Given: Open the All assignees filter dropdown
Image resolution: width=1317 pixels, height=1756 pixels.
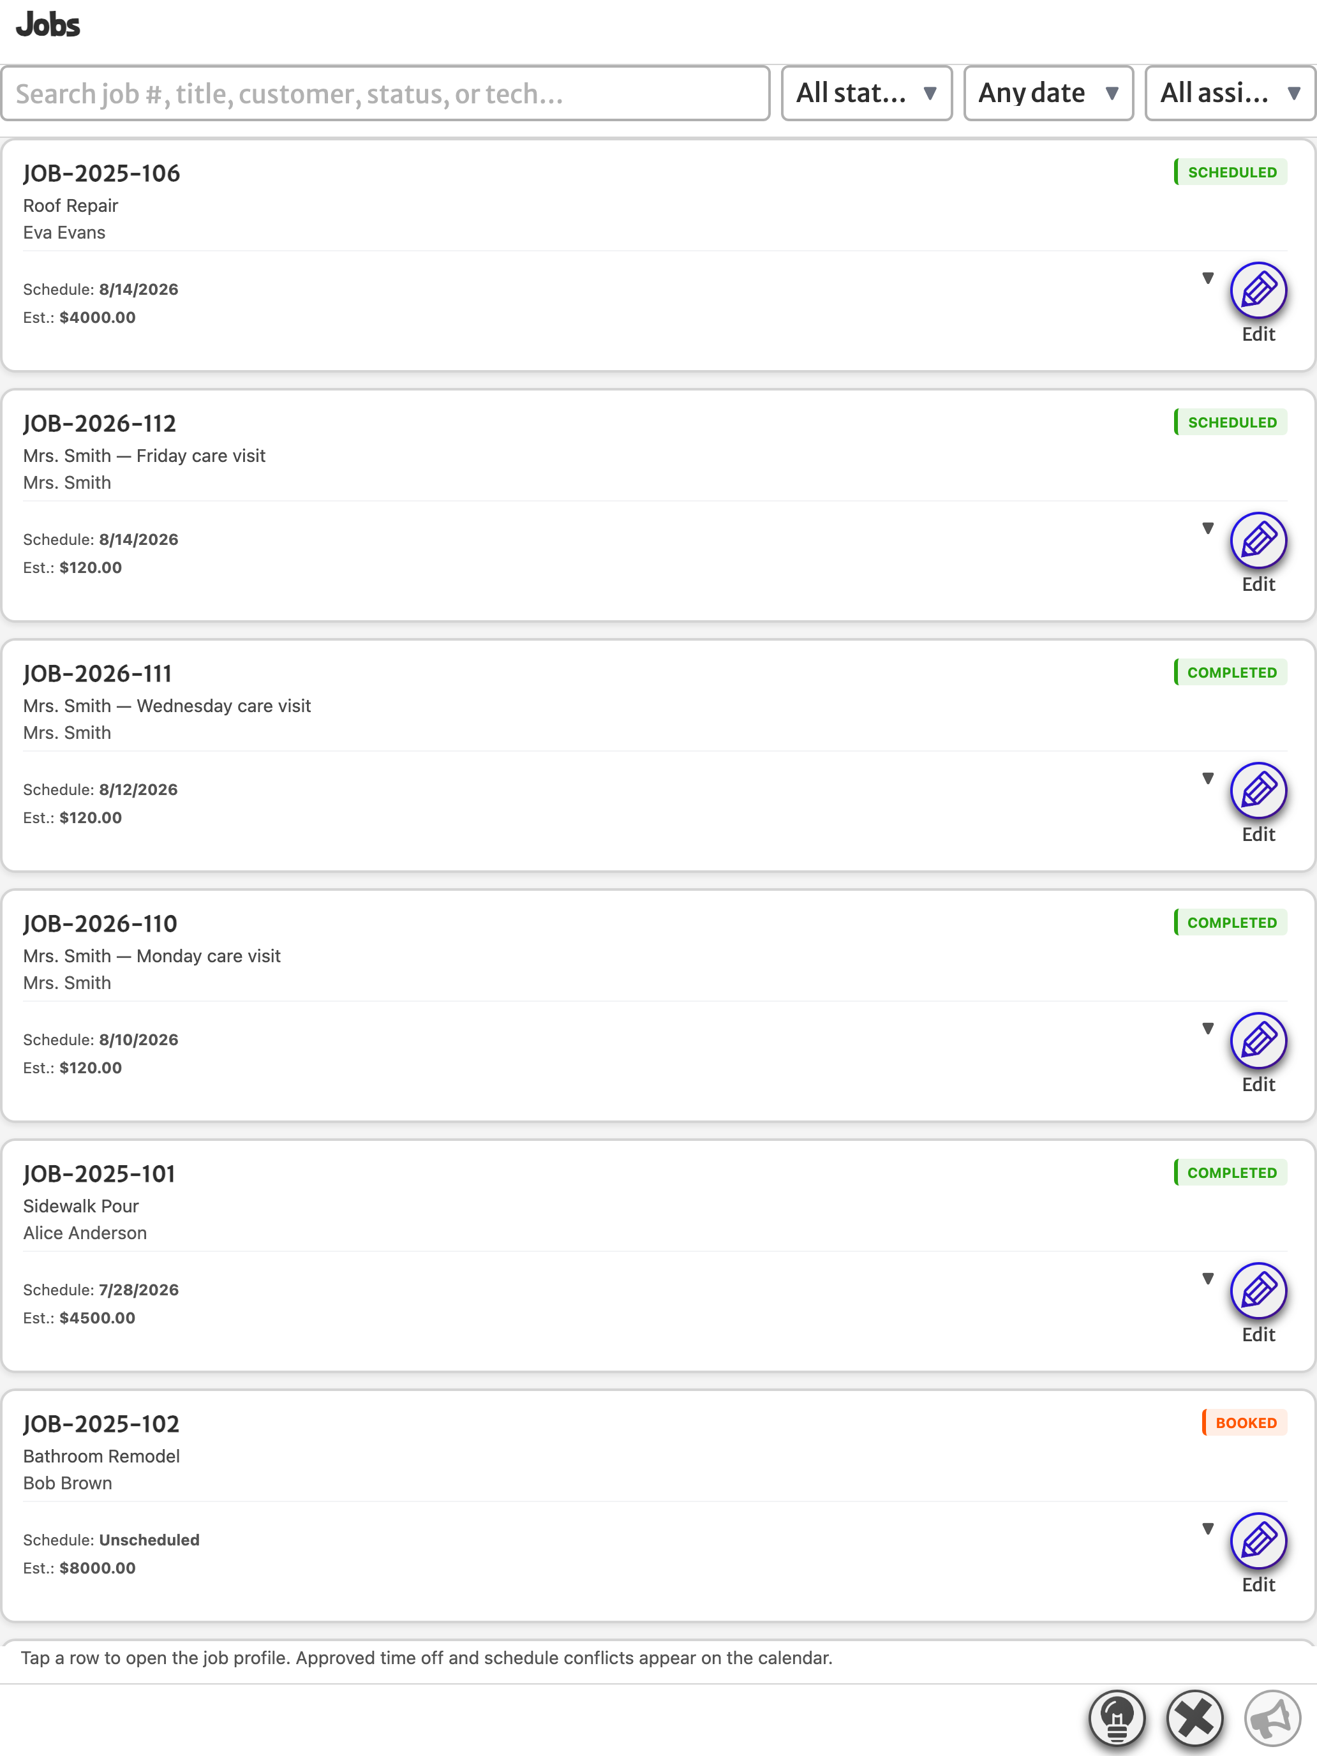Looking at the screenshot, I should click(1230, 94).
